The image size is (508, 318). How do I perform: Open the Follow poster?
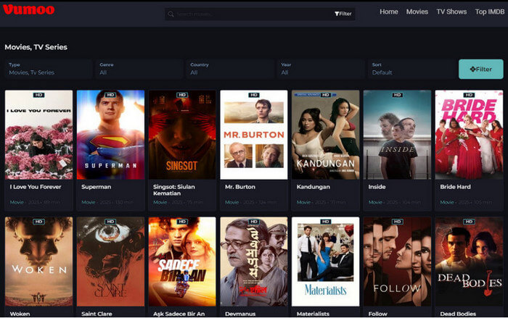point(397,261)
